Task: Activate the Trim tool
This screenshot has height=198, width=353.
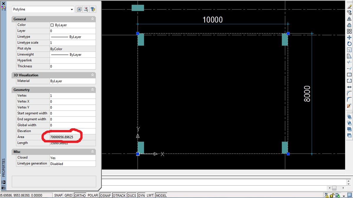Action: click(349, 62)
